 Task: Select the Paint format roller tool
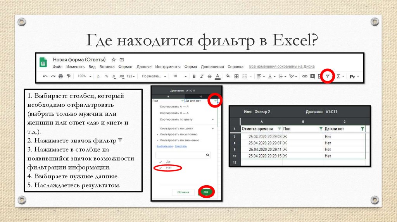(x=68, y=76)
